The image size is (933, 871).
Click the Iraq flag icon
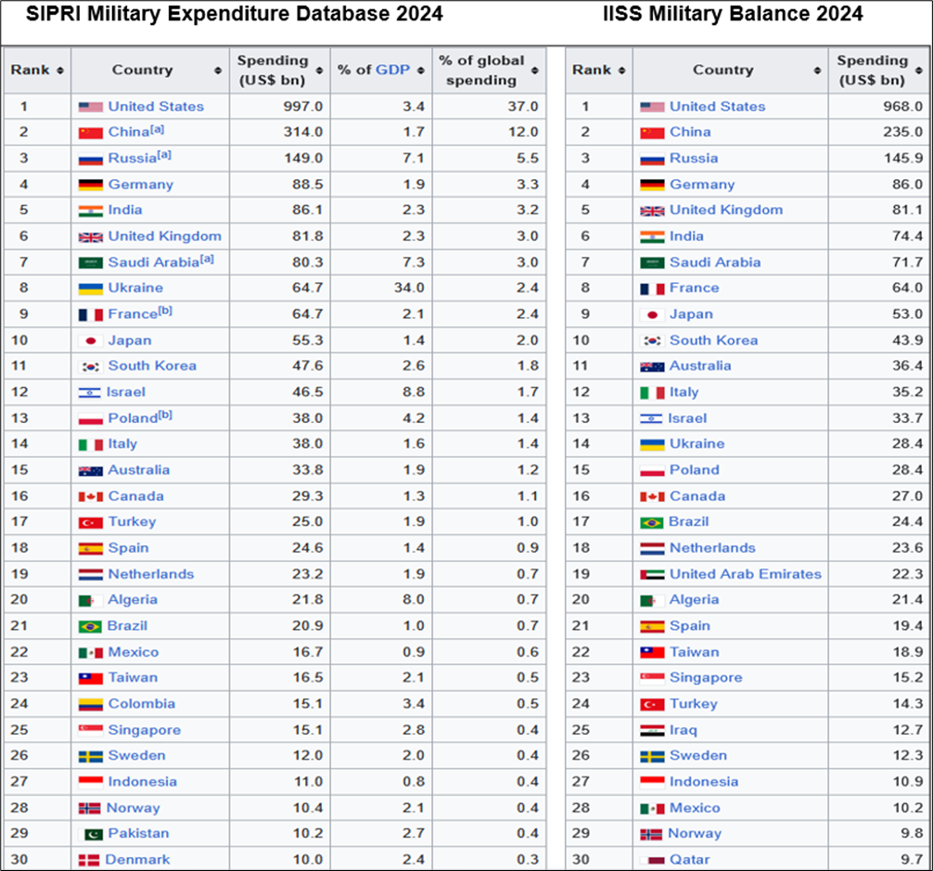click(652, 731)
